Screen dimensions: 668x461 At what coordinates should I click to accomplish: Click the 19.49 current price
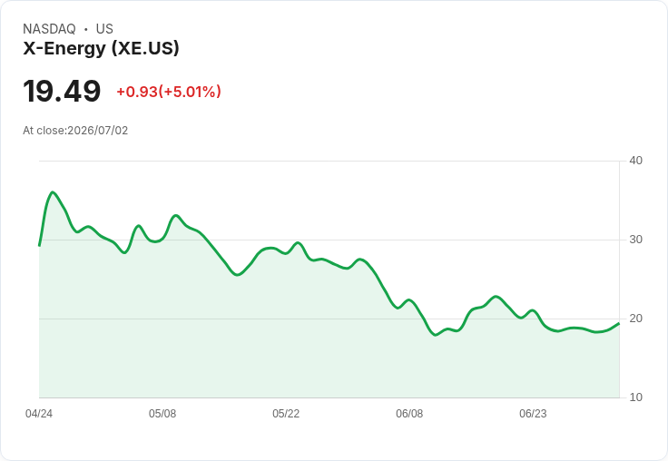tap(62, 91)
